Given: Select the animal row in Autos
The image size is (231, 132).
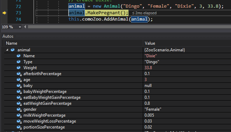Looking at the screenshot, I should 118,50.
